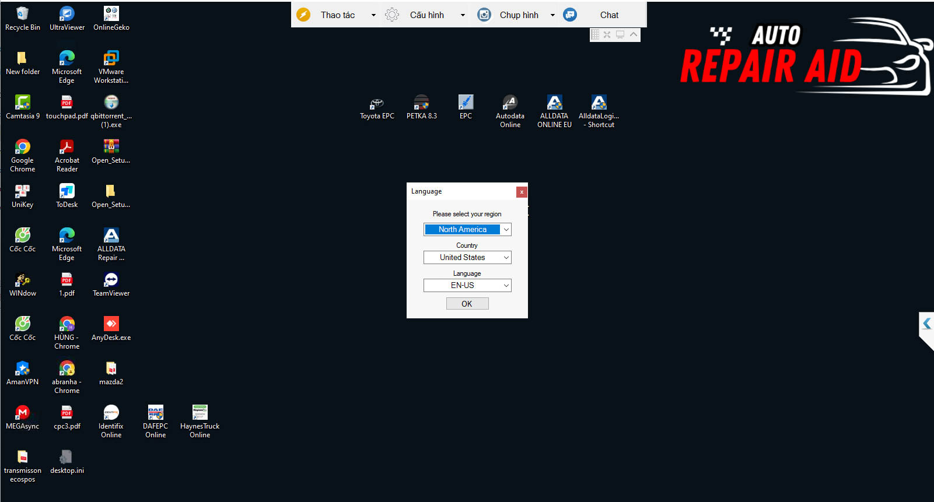This screenshot has height=502, width=934.
Task: Click the abranha - Chrome shortcut
Action: point(67,377)
